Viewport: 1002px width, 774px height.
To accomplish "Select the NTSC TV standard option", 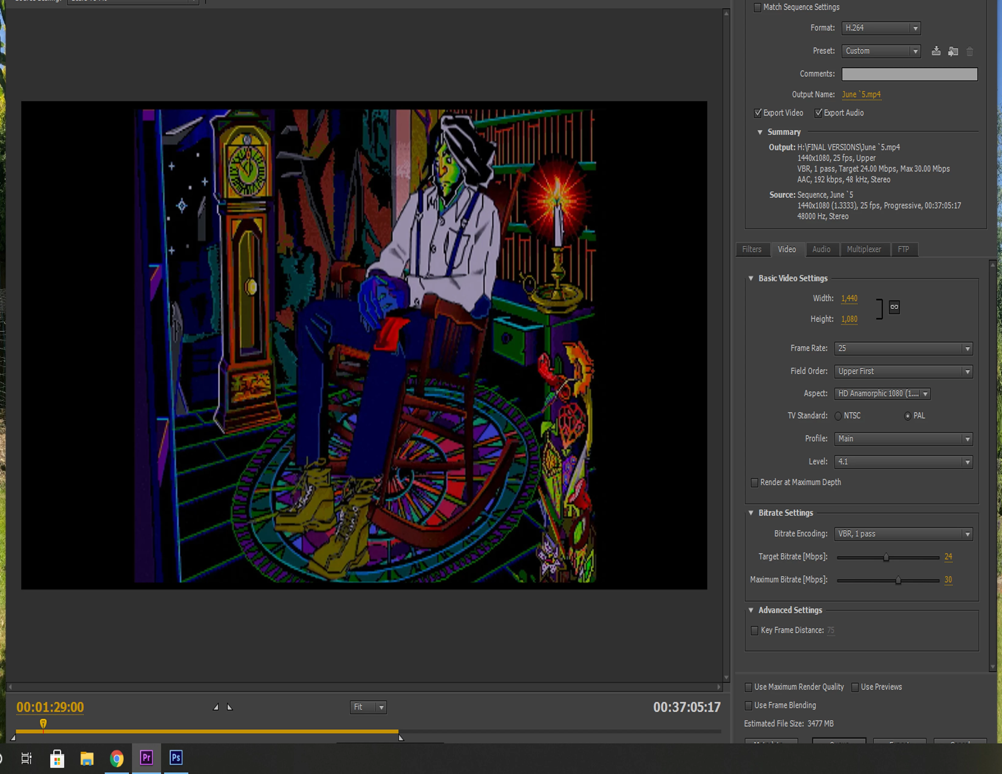I will [838, 416].
